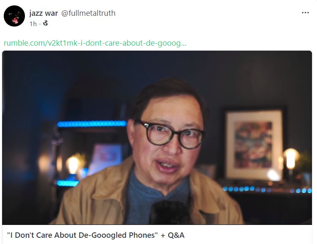317x244 pixels.
Task: Click the video preview thumbnail image
Action: coord(157,137)
